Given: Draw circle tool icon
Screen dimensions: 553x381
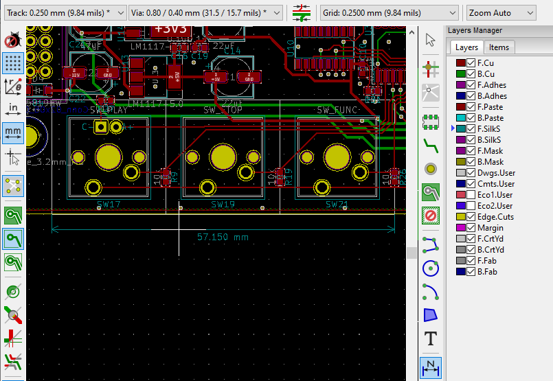Looking at the screenshot, I should pos(431,268).
